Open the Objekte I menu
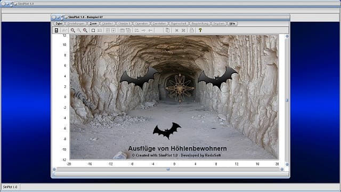Image resolution: width=341 pixels, height=192 pixels. [x=108, y=23]
